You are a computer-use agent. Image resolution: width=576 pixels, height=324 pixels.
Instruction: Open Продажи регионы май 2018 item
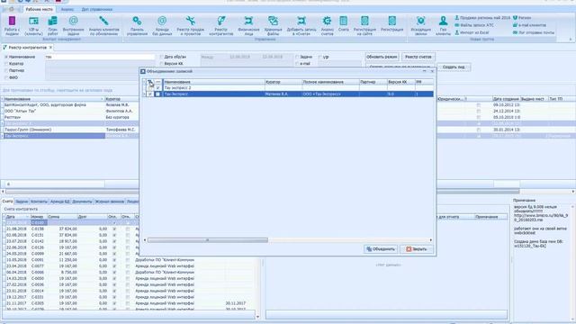point(482,18)
